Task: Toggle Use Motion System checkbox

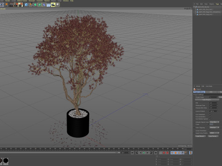Action: (x=210, y=119)
